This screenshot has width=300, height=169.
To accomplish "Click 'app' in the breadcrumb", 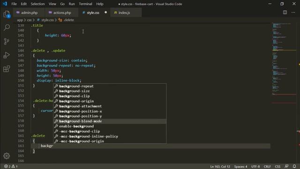I will (x=20, y=20).
